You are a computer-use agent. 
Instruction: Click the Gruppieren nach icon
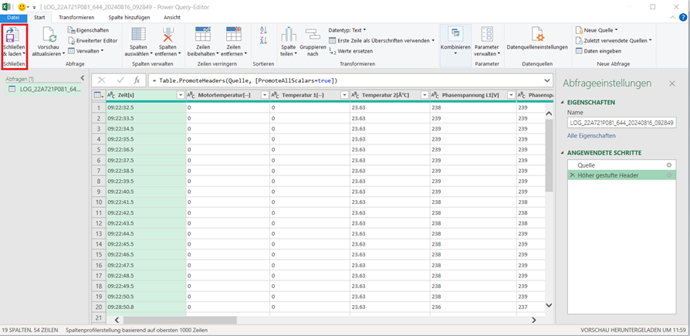coord(313,35)
